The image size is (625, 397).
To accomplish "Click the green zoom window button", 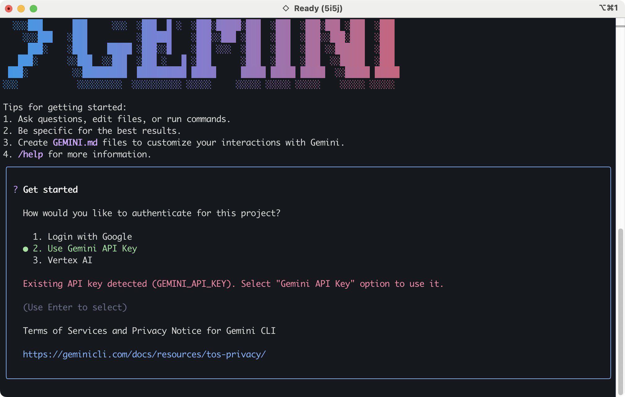I will [33, 9].
